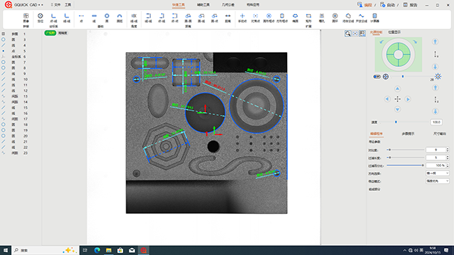Open the edge-finding mode dropdown

[x=437, y=181]
